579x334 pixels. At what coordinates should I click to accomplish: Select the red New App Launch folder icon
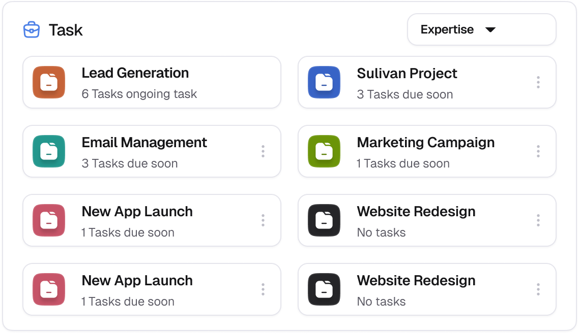tap(48, 220)
